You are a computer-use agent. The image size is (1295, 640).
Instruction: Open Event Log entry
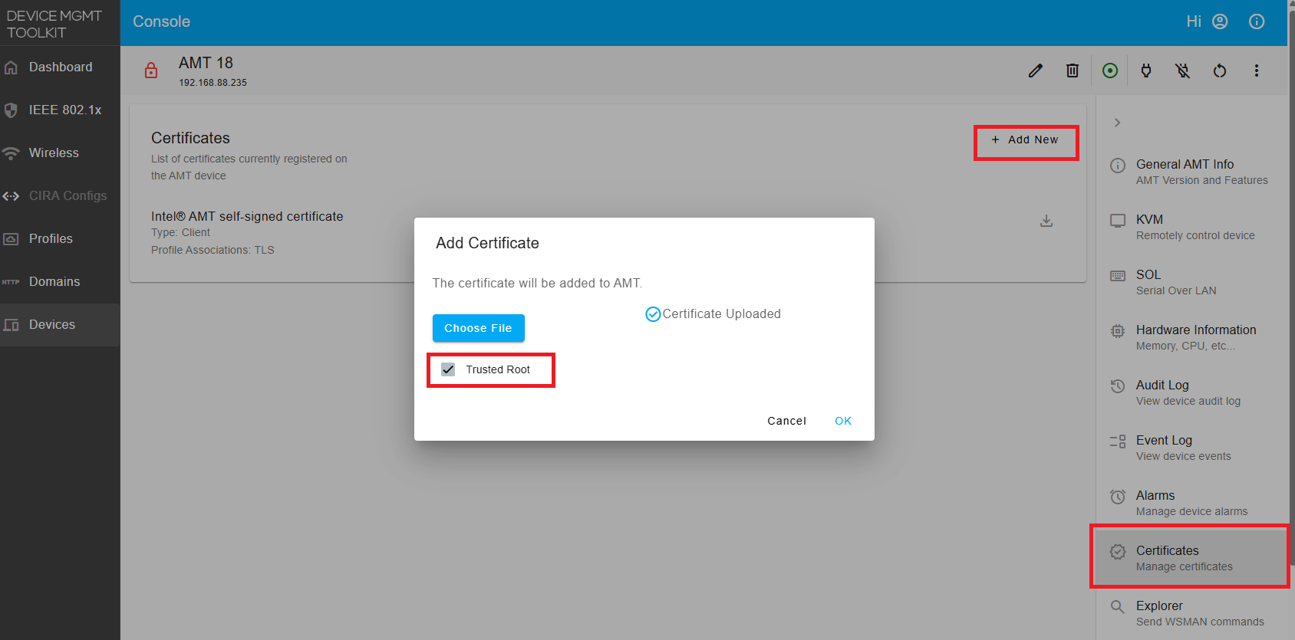pyautogui.click(x=1192, y=448)
